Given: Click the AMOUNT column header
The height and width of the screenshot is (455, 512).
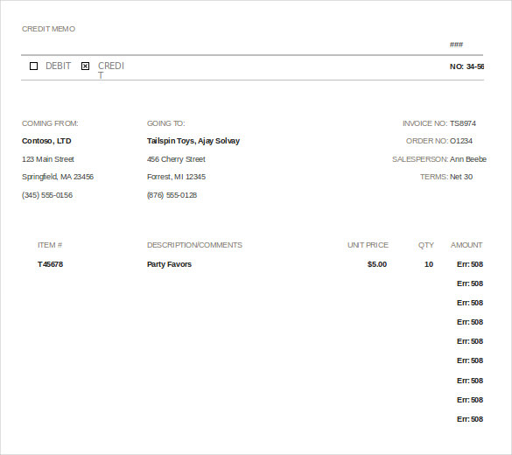Looking at the screenshot, I should coord(466,245).
